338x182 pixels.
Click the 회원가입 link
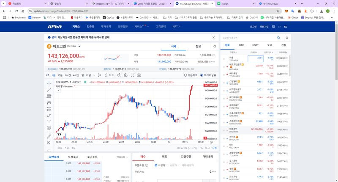point(264,27)
